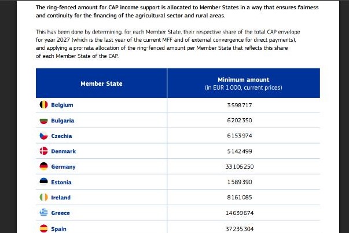The image size is (349, 233).
Task: Click the Denmark flag icon
Action: pos(43,151)
